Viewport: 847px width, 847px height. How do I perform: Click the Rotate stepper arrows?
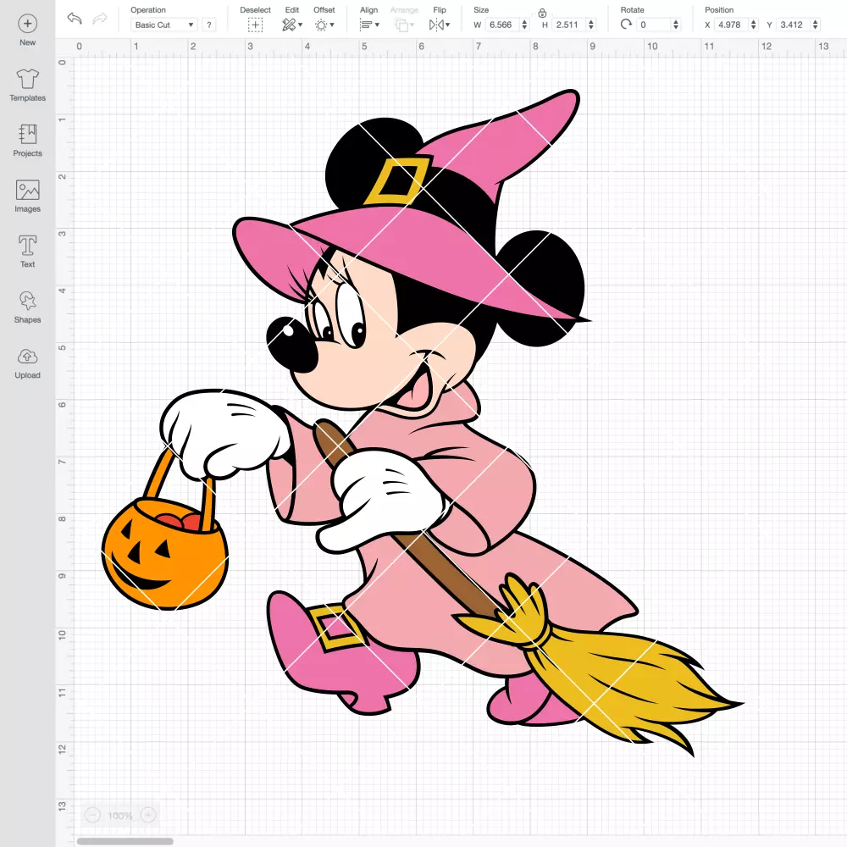(x=676, y=25)
